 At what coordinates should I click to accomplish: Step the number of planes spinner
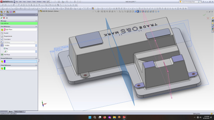pos(36,51)
